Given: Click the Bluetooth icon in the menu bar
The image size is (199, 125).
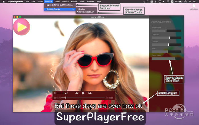Looking at the screenshot, I should 156,1.
